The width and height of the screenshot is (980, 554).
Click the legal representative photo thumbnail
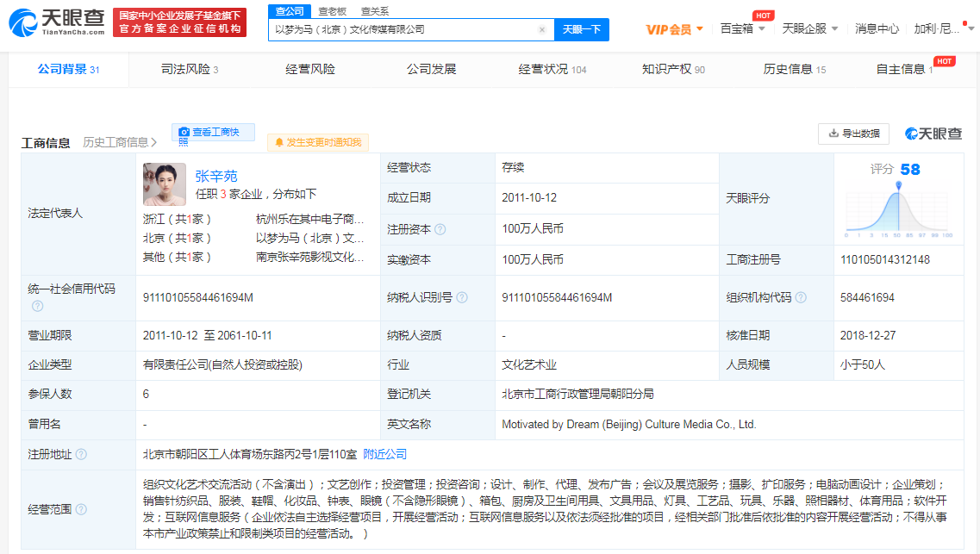pyautogui.click(x=165, y=184)
